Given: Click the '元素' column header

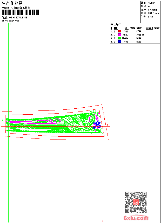Looking at the screenshot, I should coord(157,28).
